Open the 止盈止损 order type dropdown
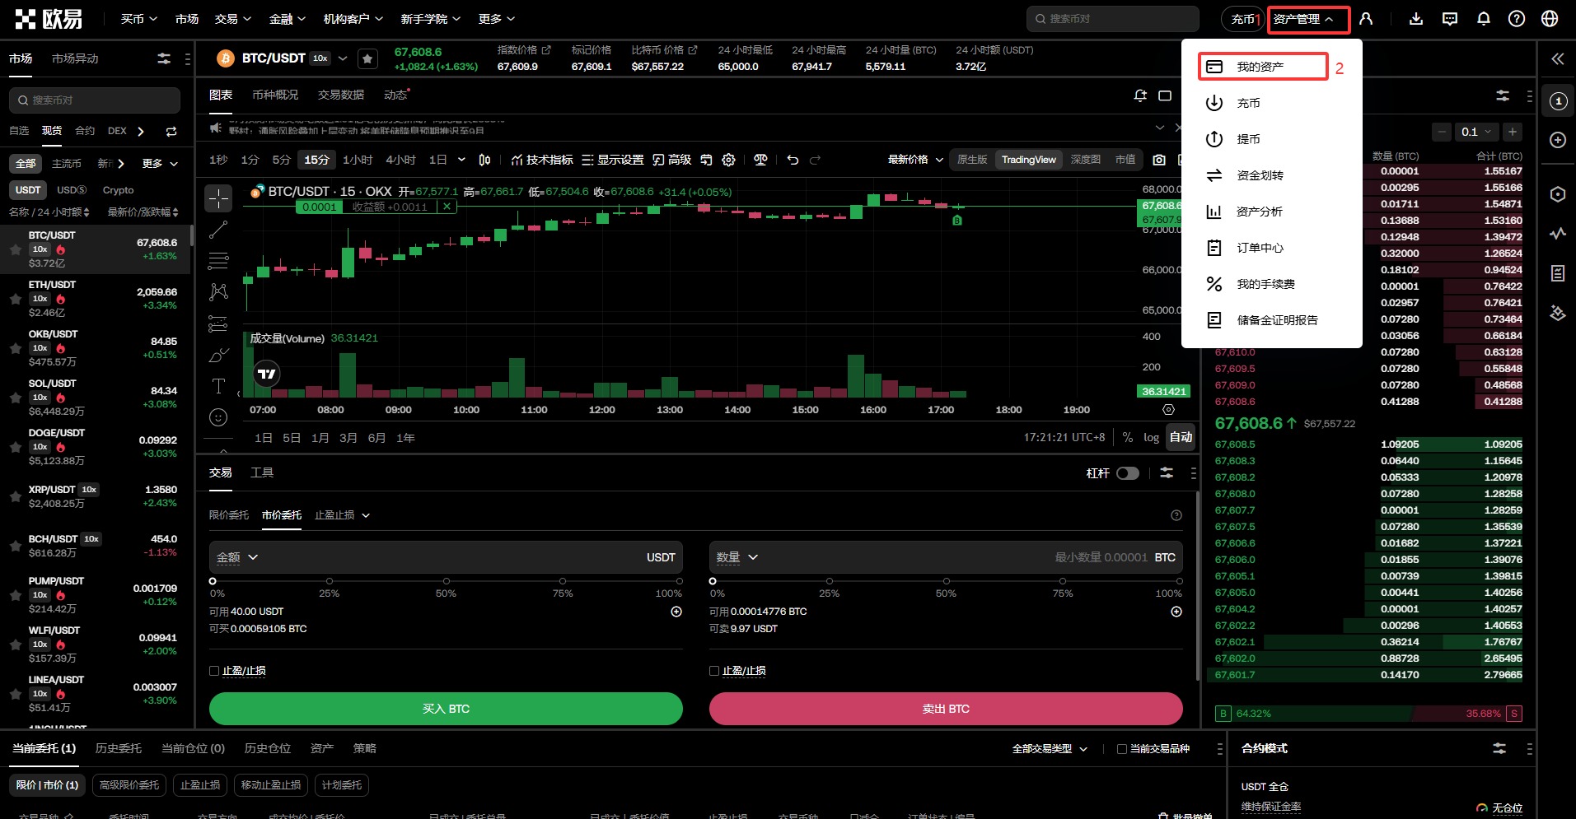 click(342, 515)
